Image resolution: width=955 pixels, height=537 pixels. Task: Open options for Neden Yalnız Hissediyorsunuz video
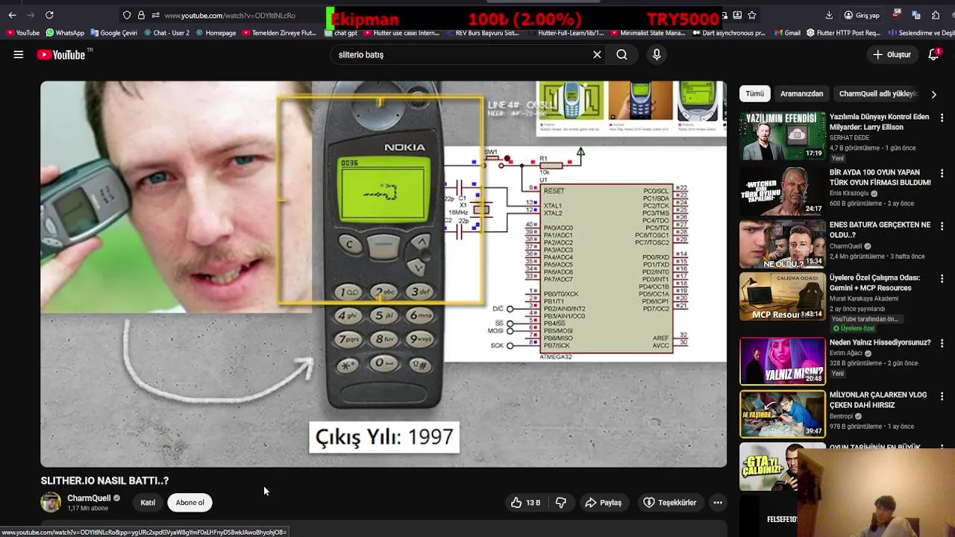click(x=942, y=344)
